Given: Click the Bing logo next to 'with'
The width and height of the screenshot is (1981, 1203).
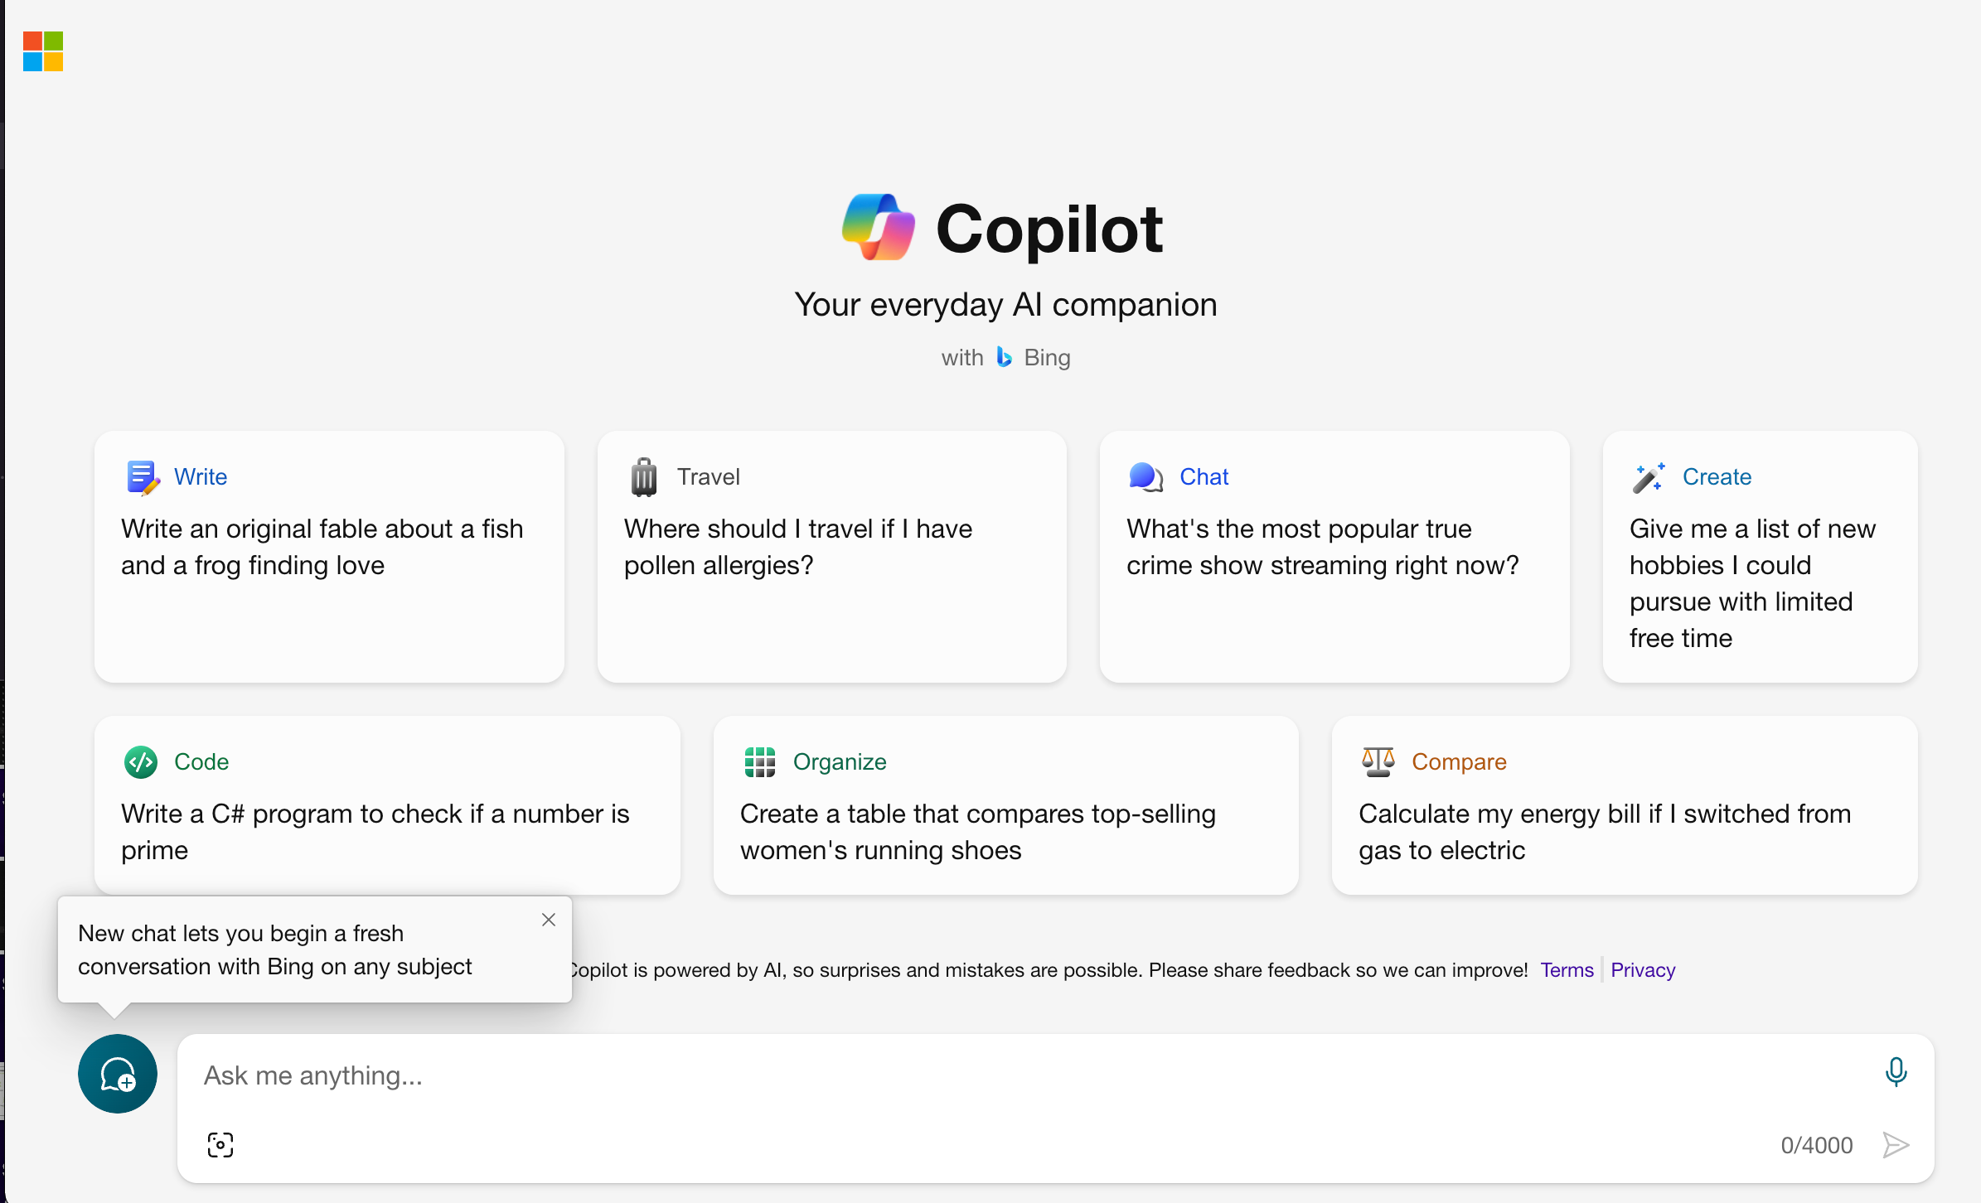Looking at the screenshot, I should (1004, 357).
